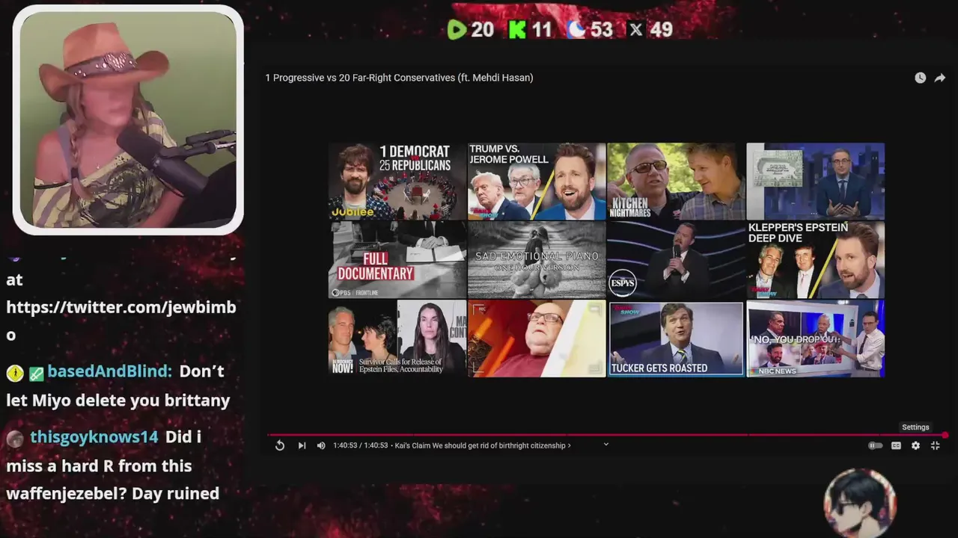Screen dimensions: 958x538
Task: Open Tucker Gets Roasted video thumbnail
Action: (x=676, y=338)
